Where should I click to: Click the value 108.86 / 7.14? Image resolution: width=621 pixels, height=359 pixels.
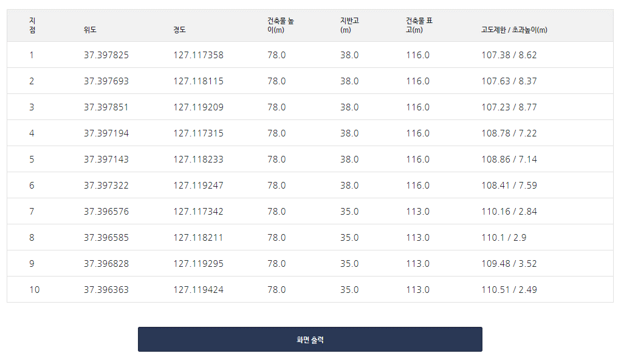pyautogui.click(x=509, y=159)
